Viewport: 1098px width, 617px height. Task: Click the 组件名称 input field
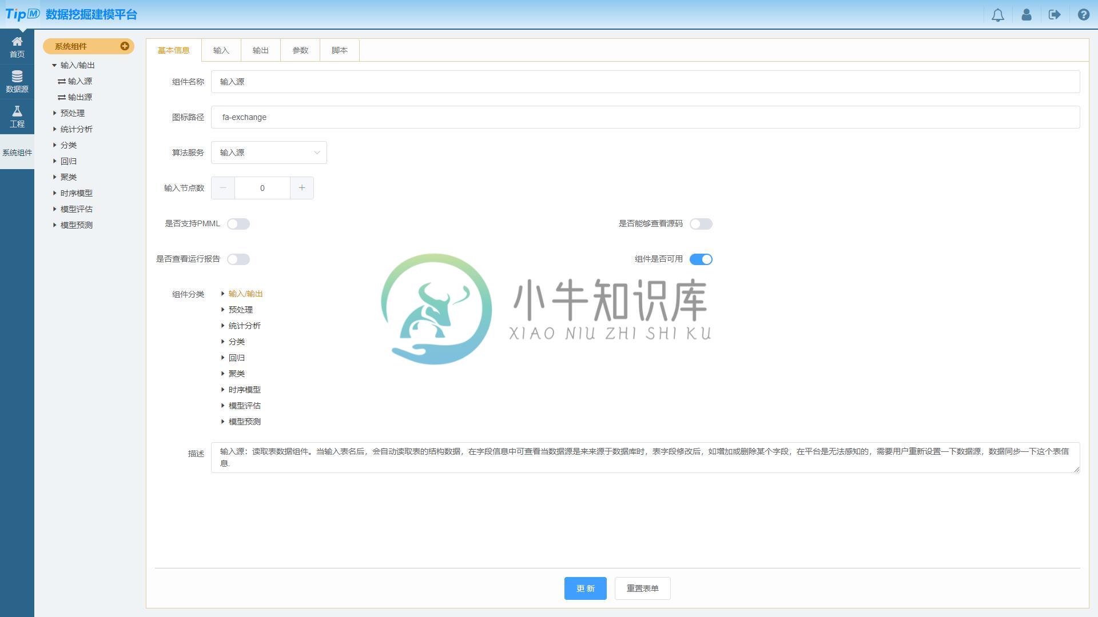tap(645, 82)
